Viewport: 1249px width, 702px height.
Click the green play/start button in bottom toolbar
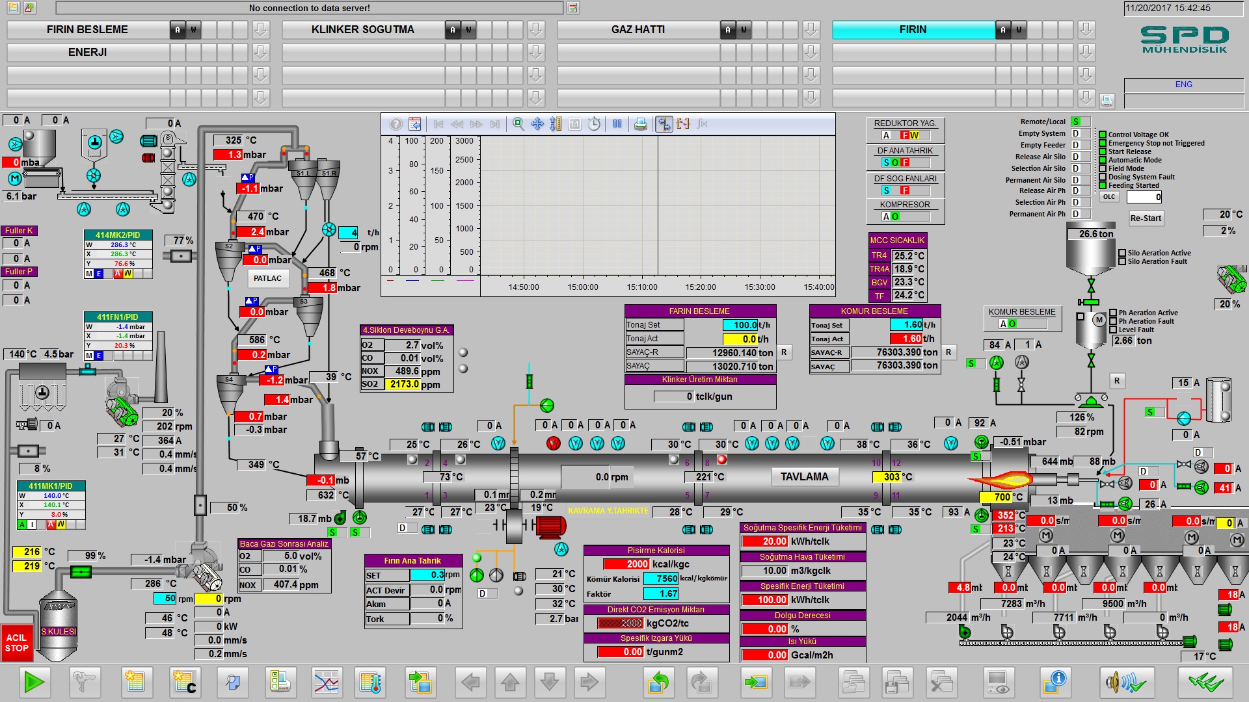pos(33,682)
